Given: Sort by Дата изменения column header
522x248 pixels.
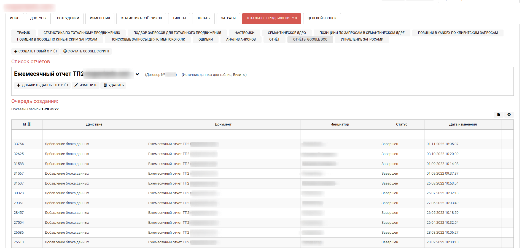Looking at the screenshot, I should click(x=463, y=124).
